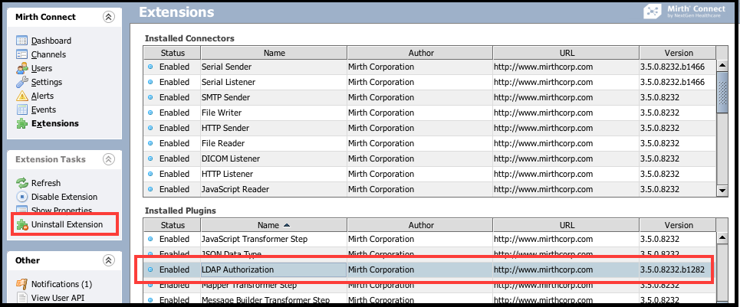Select the SMTP Sender connector name
Screen dimensions: 740x307
pyautogui.click(x=225, y=97)
